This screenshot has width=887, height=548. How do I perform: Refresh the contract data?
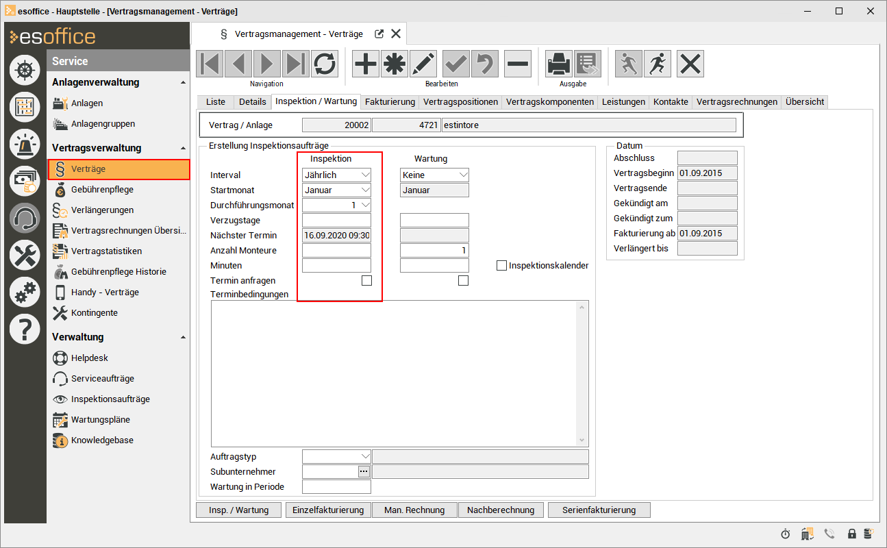325,64
